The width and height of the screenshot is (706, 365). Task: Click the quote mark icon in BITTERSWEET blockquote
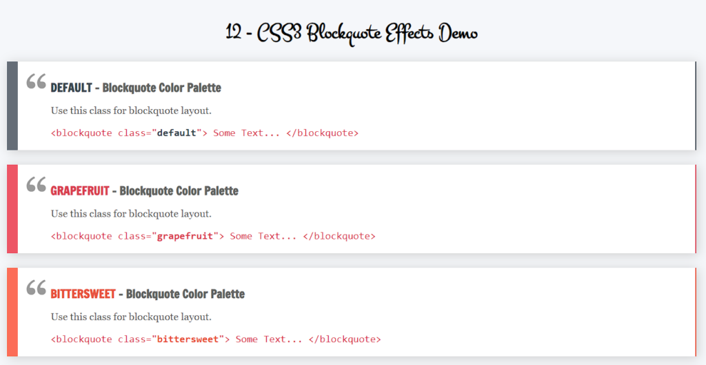pyautogui.click(x=36, y=288)
